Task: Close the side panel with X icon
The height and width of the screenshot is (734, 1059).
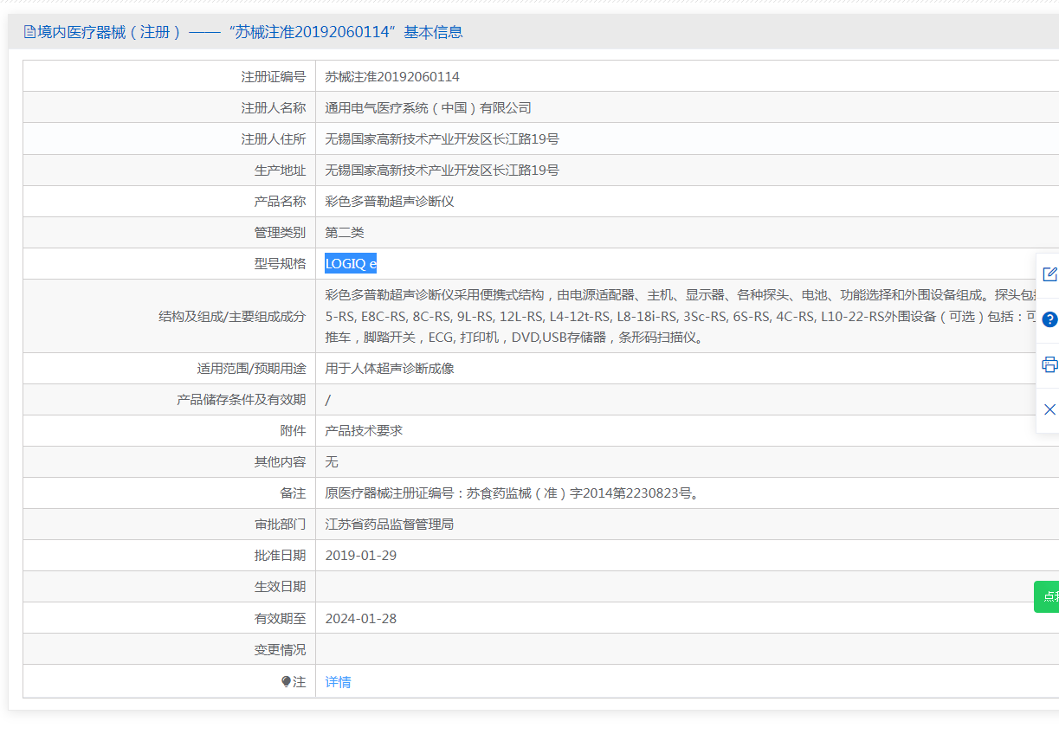Action: [1049, 409]
